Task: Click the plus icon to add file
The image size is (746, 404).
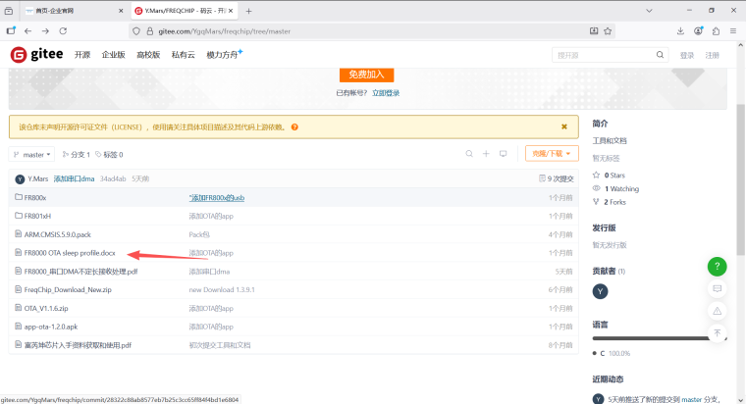Action: click(x=485, y=154)
